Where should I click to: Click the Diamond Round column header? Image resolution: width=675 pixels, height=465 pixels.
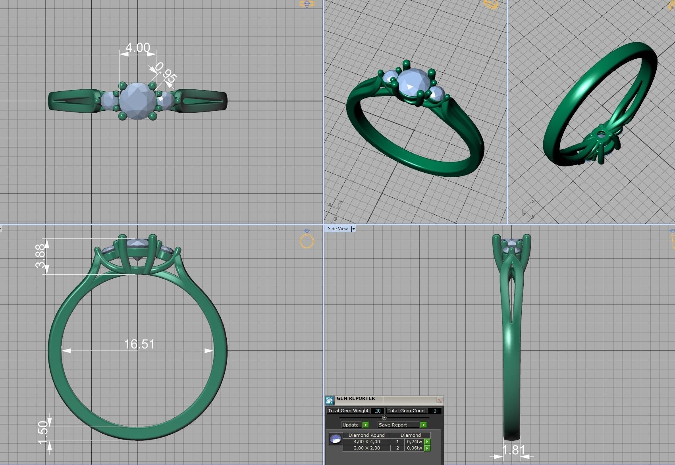pos(366,435)
